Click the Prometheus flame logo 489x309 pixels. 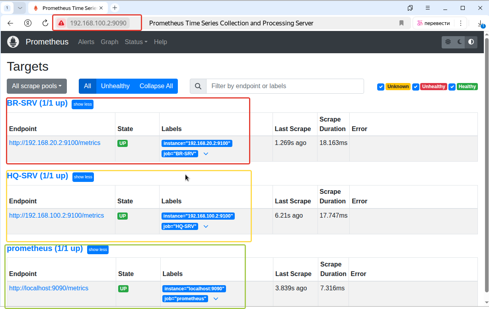[x=13, y=42]
